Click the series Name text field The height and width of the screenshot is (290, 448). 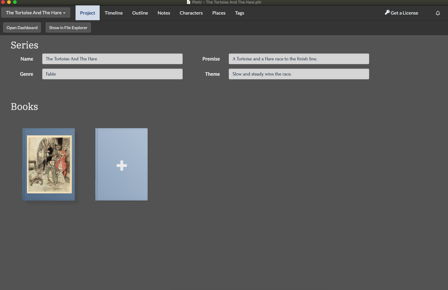click(112, 59)
